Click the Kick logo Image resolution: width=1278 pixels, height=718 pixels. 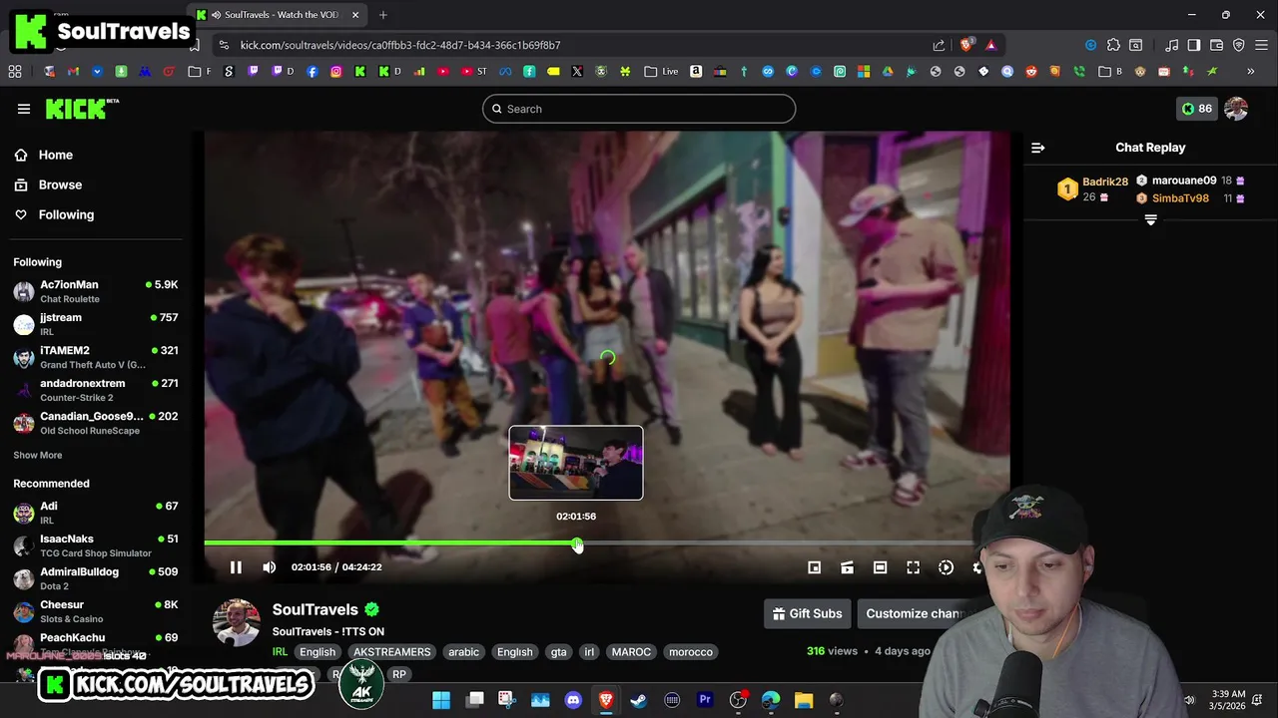click(82, 109)
